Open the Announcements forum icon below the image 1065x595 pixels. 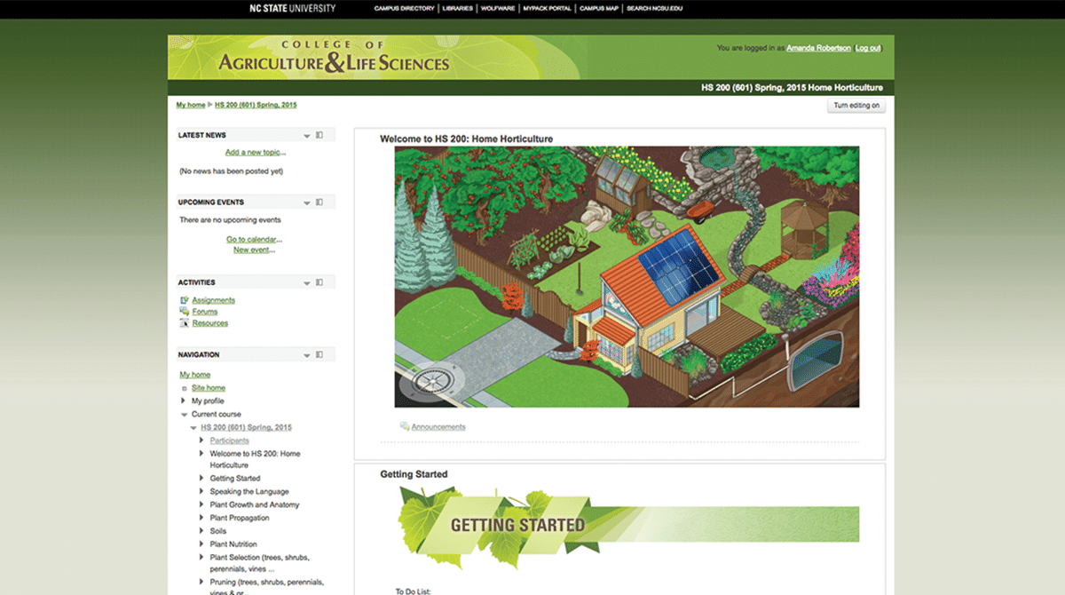point(405,426)
